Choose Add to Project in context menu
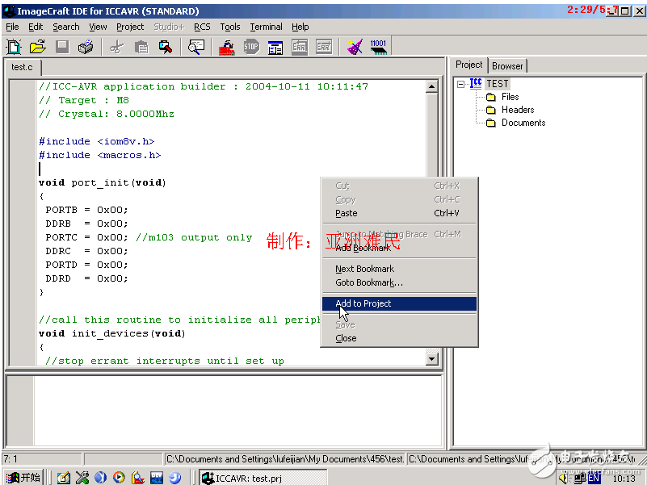The width and height of the screenshot is (647, 485). 363,303
